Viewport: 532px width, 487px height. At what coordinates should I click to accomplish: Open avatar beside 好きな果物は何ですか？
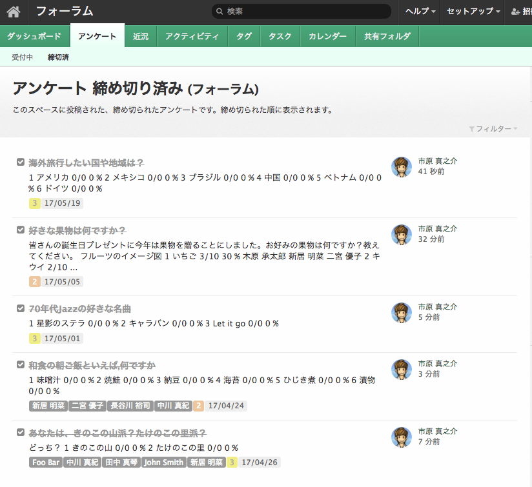[x=402, y=235]
